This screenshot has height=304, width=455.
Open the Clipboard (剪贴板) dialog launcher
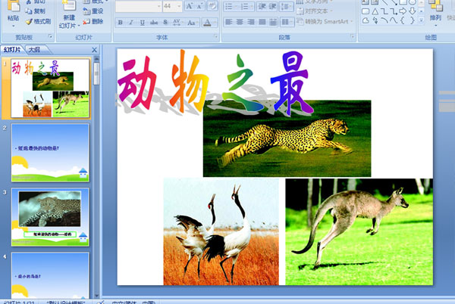[x=50, y=36]
